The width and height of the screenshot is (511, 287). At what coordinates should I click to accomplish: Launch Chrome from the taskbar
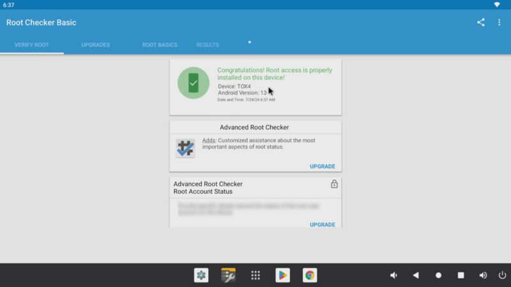click(x=310, y=276)
